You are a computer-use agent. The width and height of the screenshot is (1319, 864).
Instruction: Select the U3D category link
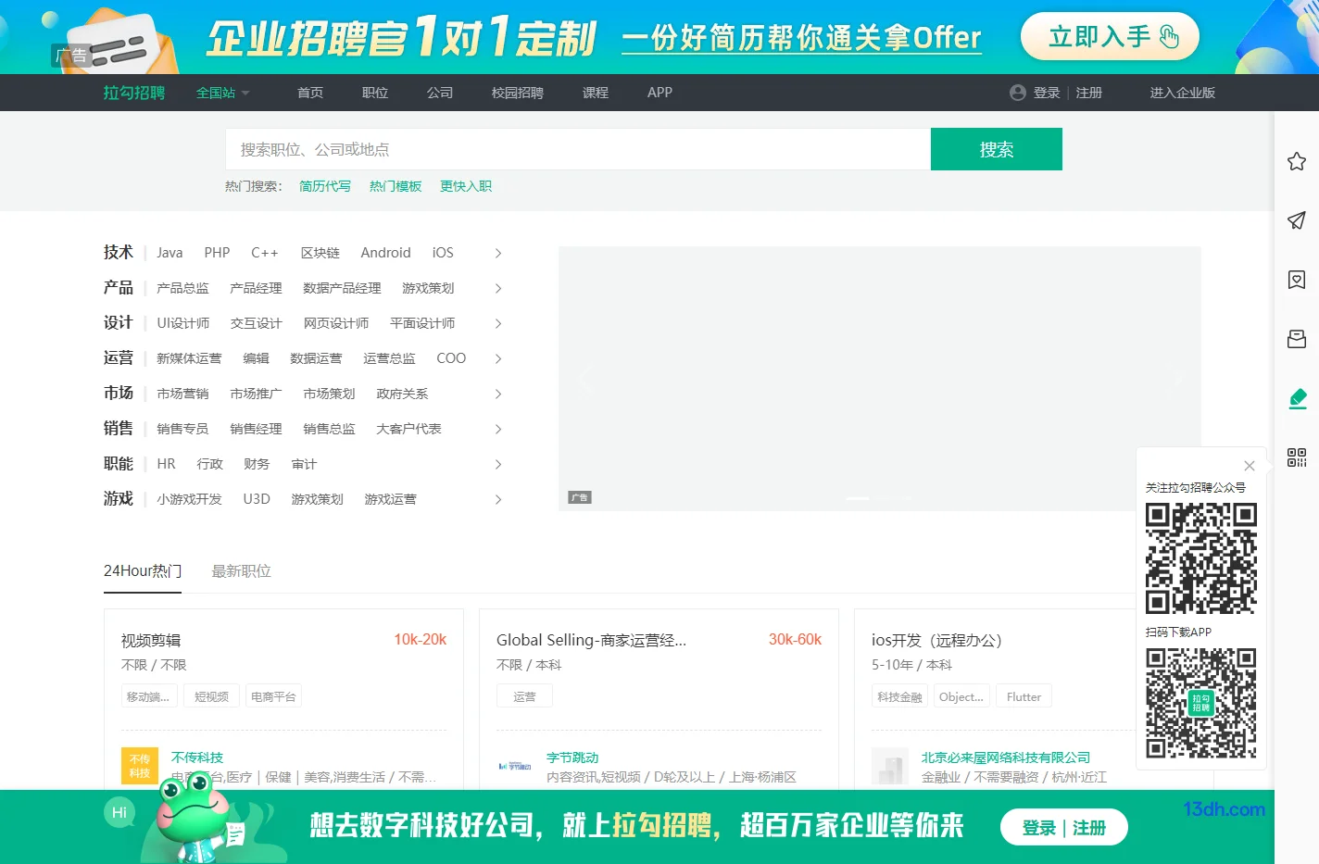(x=257, y=499)
